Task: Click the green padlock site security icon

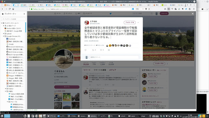Action: (x=32, y=9)
